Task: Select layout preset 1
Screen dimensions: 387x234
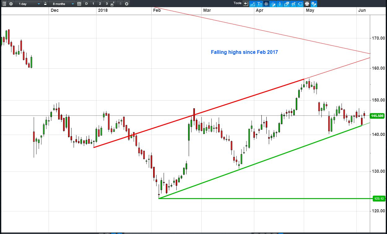Action: (x=93, y=4)
